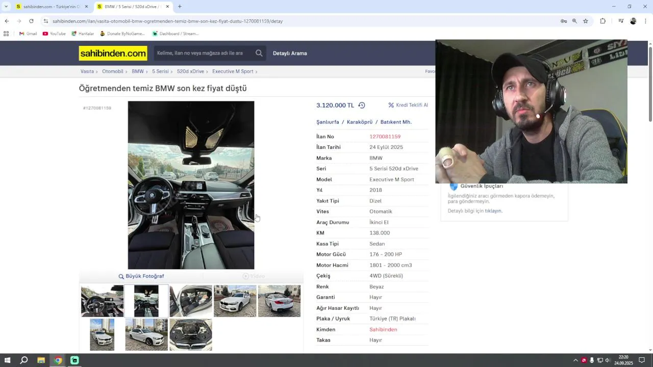The width and height of the screenshot is (653, 367).
Task: Go to BMW breadcrumb
Action: point(138,71)
